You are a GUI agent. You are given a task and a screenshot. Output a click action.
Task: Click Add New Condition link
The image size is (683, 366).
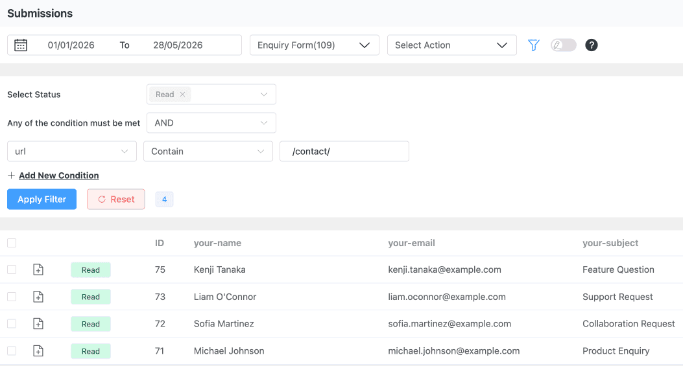pos(59,176)
